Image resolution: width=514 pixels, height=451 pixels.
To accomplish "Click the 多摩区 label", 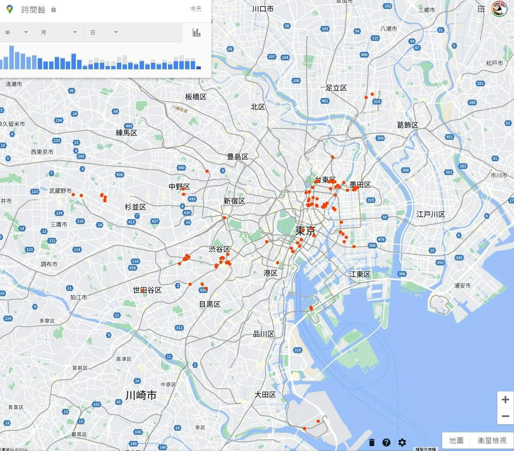I will (47, 321).
